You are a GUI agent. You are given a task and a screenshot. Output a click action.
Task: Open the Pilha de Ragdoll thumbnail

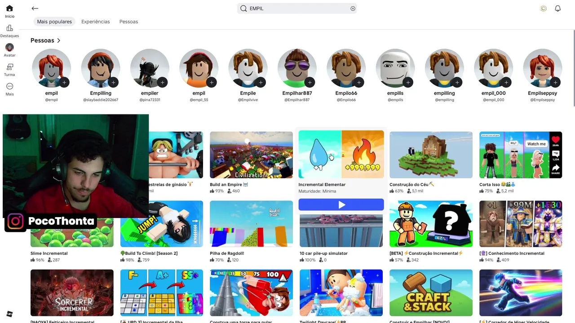[x=251, y=223]
